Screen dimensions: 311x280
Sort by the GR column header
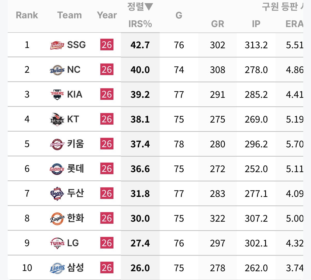point(217,24)
